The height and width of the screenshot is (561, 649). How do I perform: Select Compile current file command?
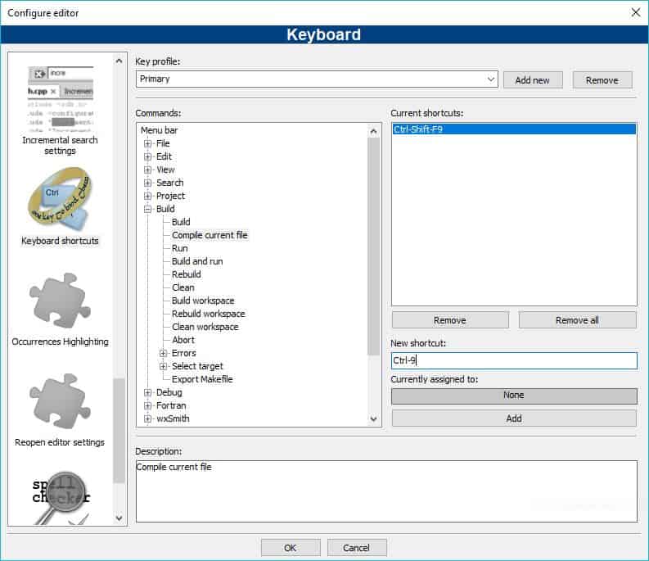[210, 235]
